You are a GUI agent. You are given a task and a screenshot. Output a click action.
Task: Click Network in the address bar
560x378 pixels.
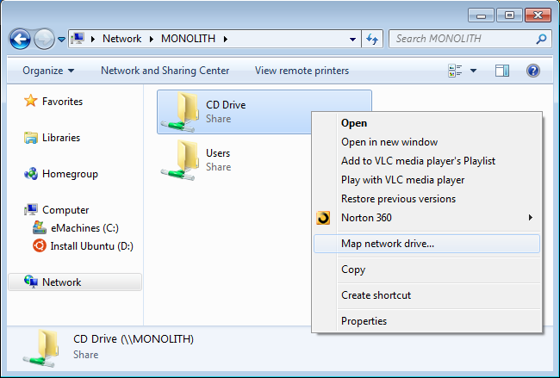tap(121, 39)
